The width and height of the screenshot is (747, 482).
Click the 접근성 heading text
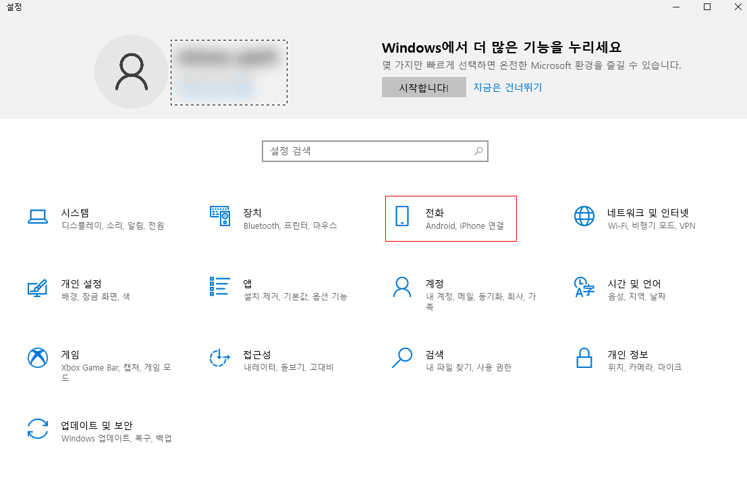pyautogui.click(x=257, y=354)
